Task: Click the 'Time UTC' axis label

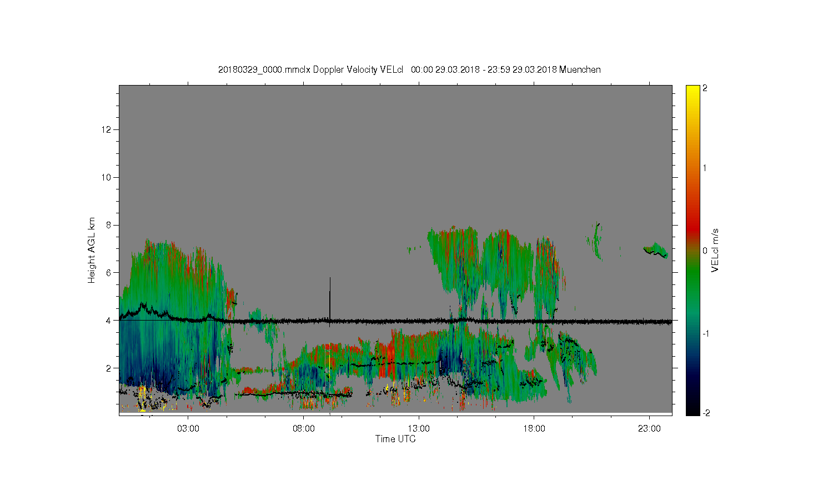Action: pos(395,439)
